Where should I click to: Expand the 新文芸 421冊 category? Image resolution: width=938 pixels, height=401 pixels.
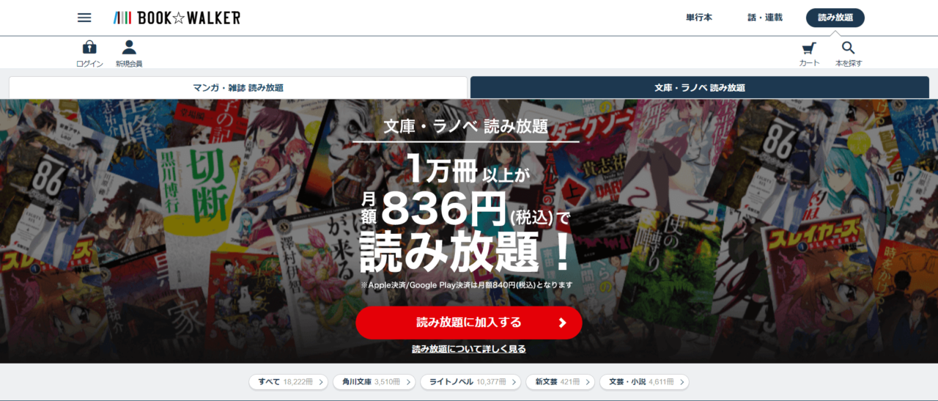(x=558, y=382)
